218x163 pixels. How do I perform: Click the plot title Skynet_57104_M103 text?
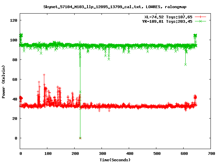(x=115, y=7)
